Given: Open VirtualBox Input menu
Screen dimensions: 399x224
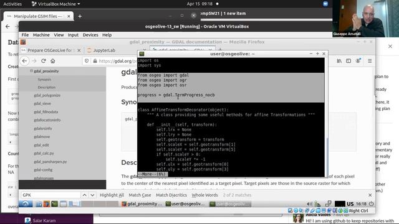Looking at the screenshot, I should coord(73,35).
